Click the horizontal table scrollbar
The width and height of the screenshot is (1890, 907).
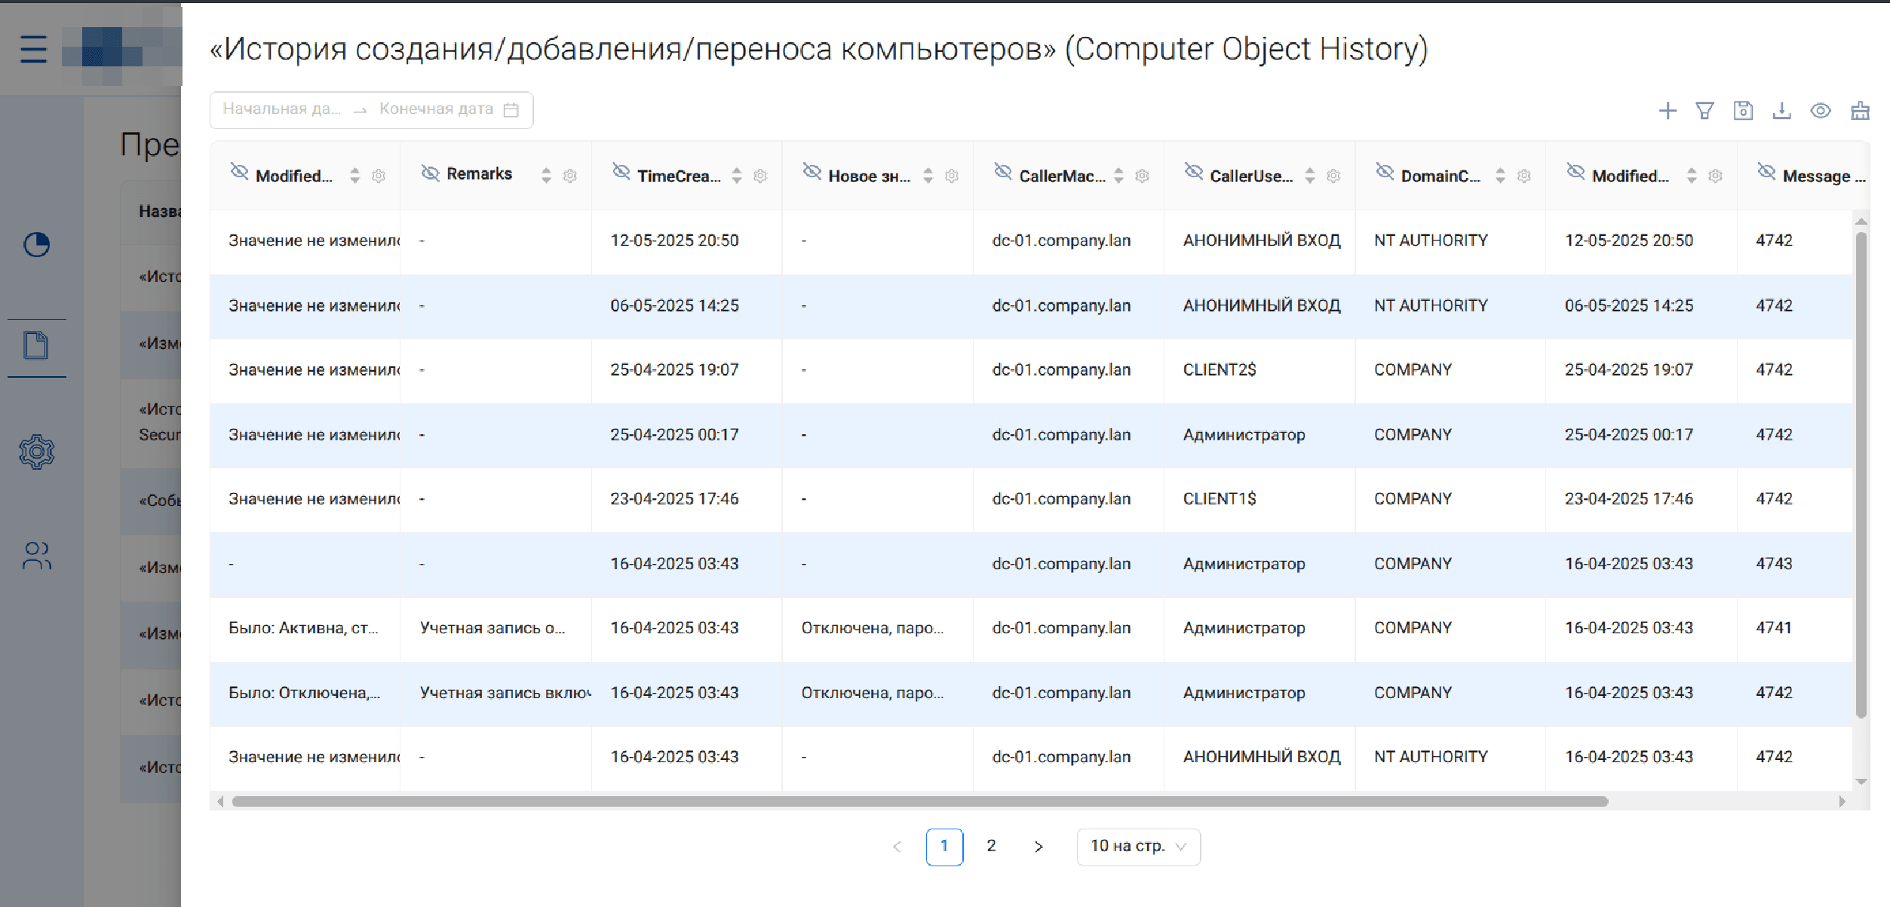[x=920, y=801]
